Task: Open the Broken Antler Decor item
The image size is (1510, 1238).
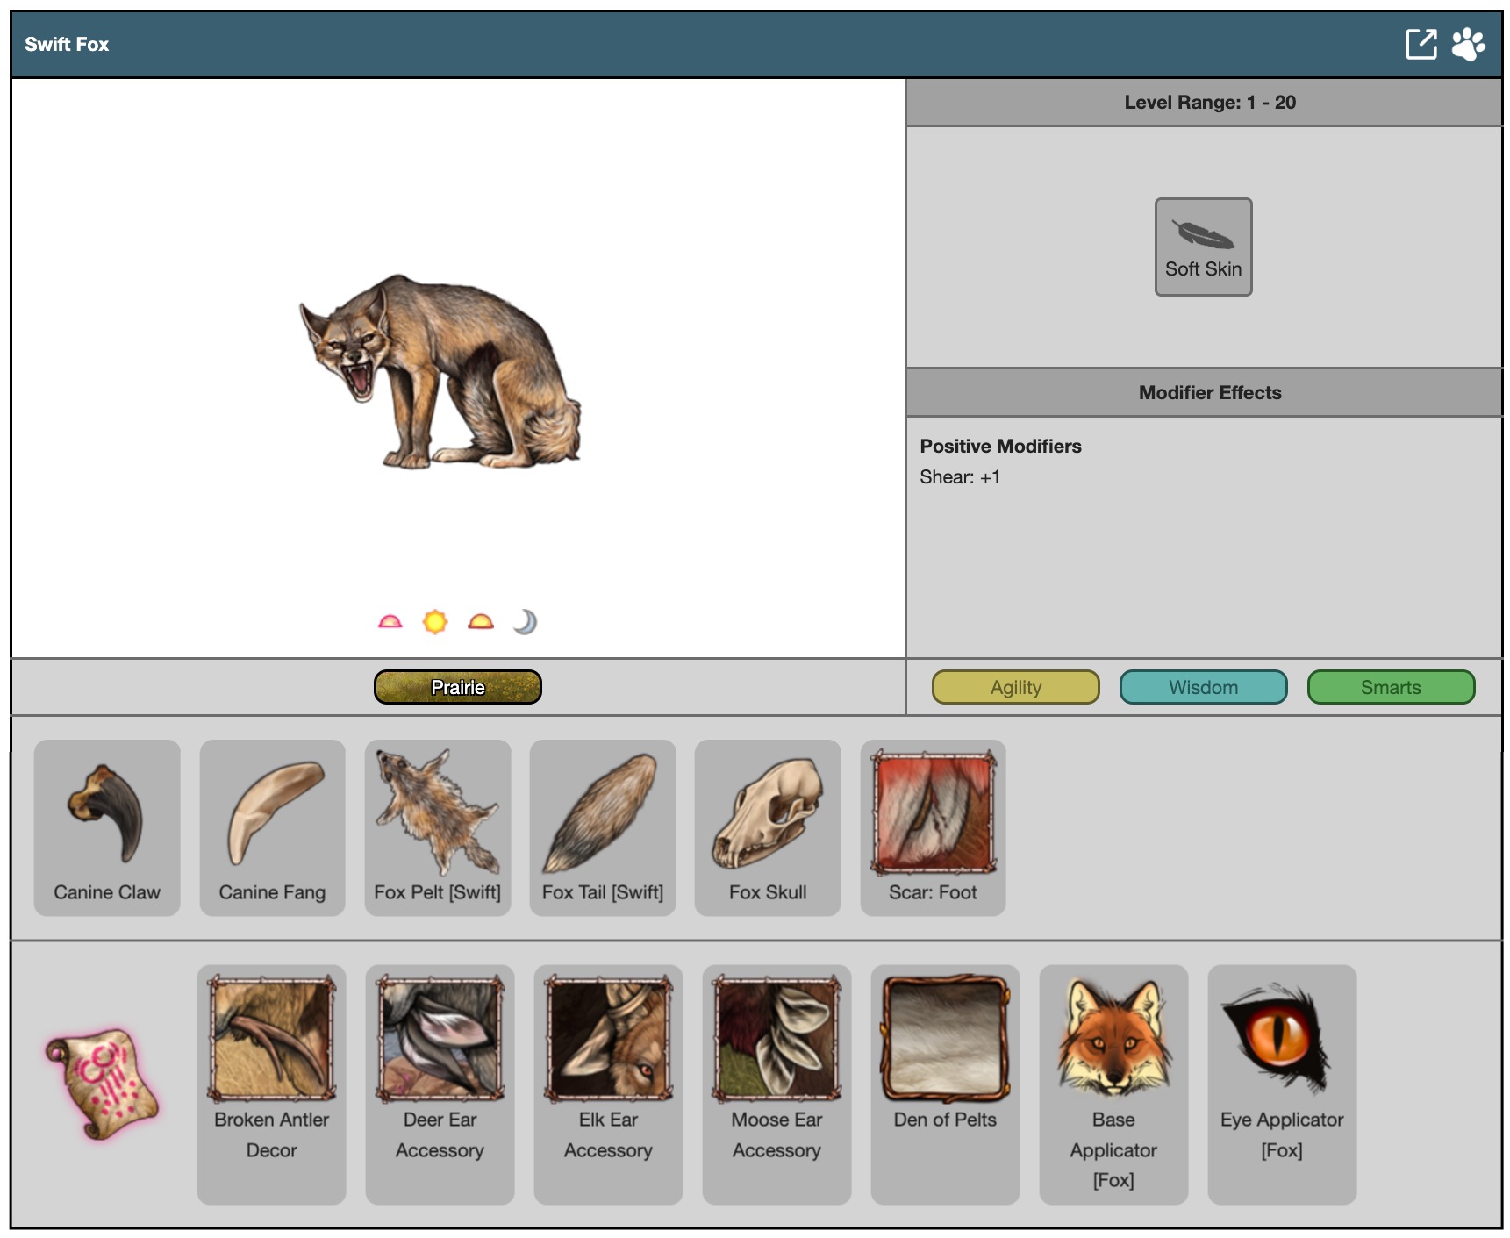Action: pos(272,1083)
